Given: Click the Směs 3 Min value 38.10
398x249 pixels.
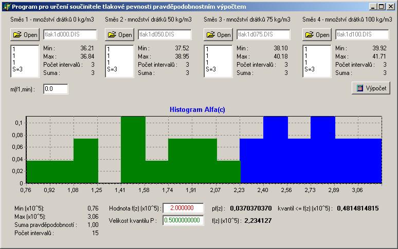Looking at the screenshot, I should pyautogui.click(x=281, y=48).
